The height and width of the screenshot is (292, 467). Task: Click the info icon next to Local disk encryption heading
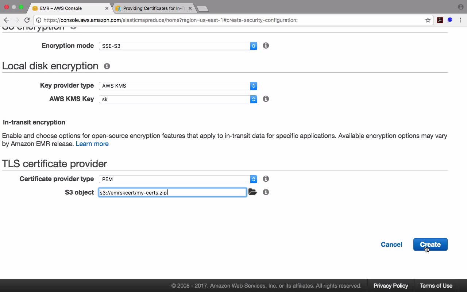107,66
